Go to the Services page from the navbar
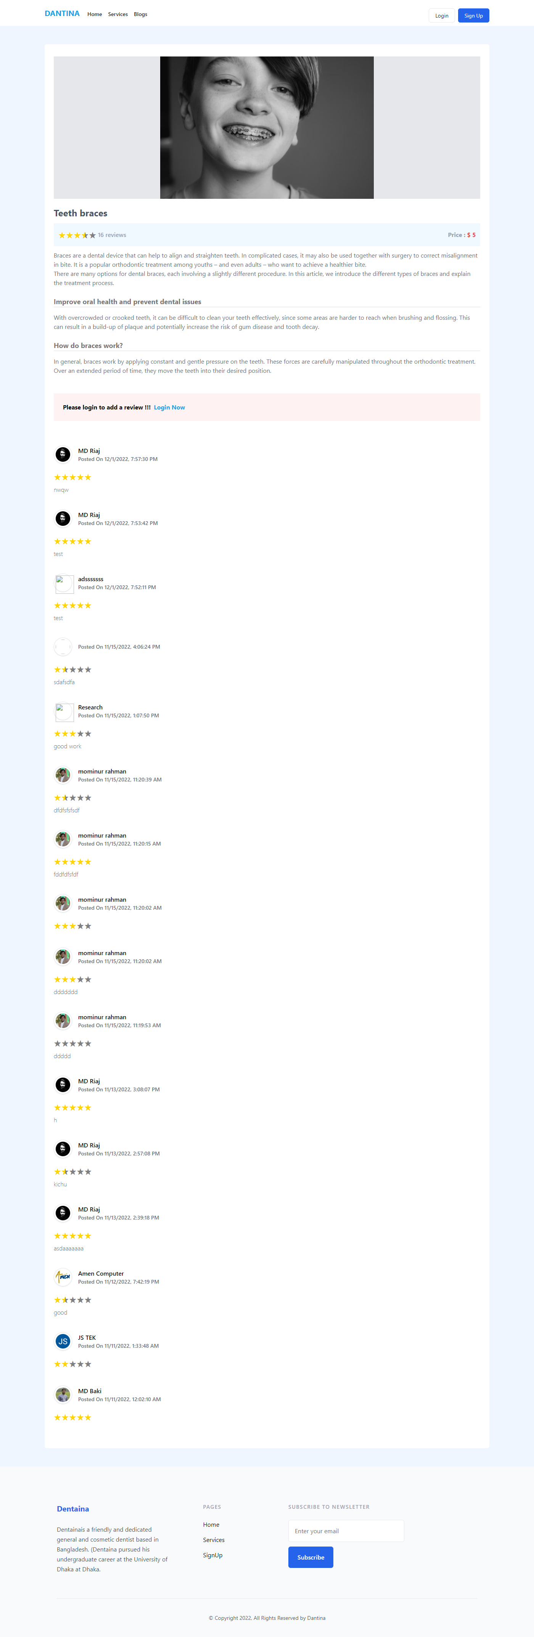Viewport: 534px width, 1637px height. 117,14
